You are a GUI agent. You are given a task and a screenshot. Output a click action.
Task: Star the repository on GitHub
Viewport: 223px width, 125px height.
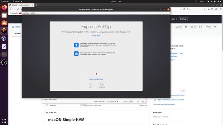[x=194, y=27]
